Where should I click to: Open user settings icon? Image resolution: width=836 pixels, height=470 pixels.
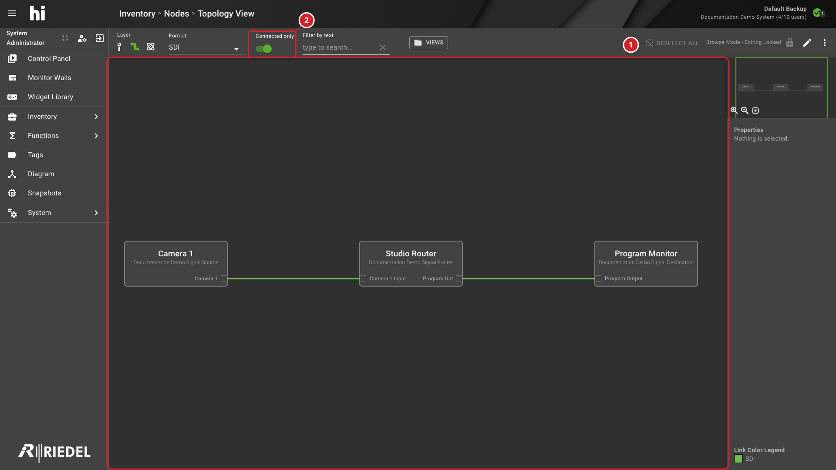click(x=82, y=38)
